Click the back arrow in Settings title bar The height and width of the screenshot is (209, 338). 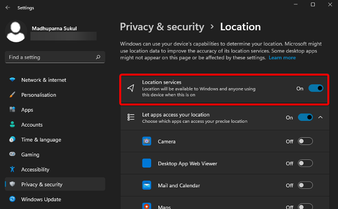coord(8,8)
